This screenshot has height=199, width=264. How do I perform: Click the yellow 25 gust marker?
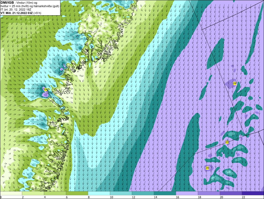[x=227, y=142]
